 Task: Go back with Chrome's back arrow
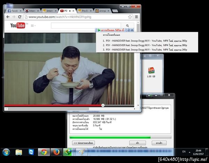click(8, 17)
